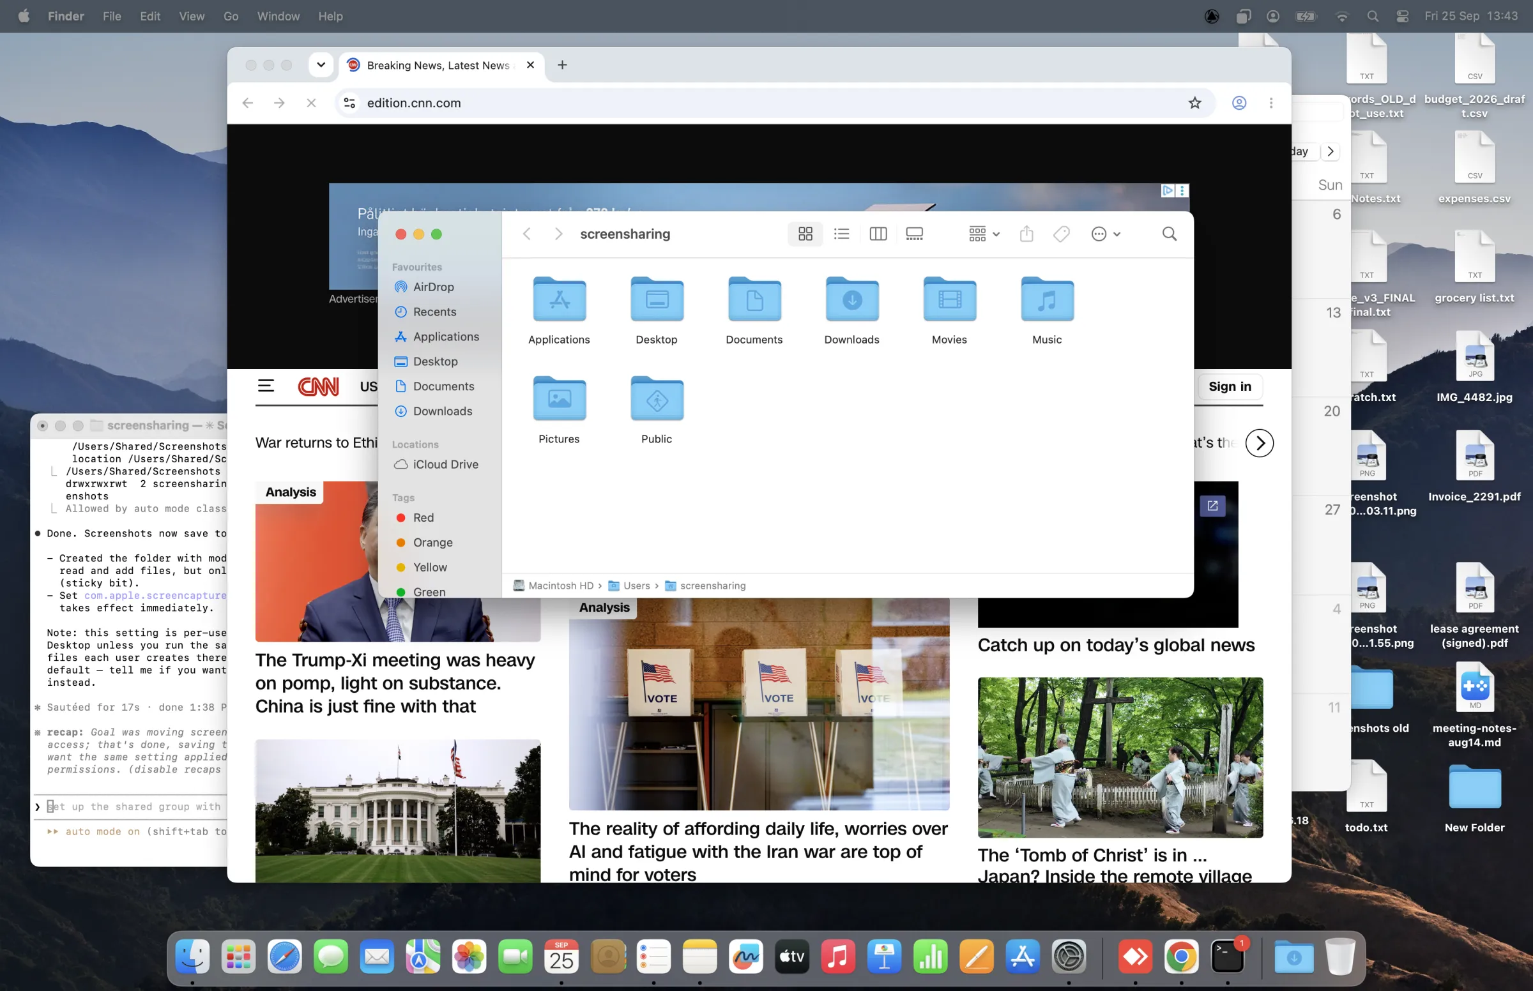Select the Documents folder icon
The height and width of the screenshot is (991, 1533).
[754, 299]
